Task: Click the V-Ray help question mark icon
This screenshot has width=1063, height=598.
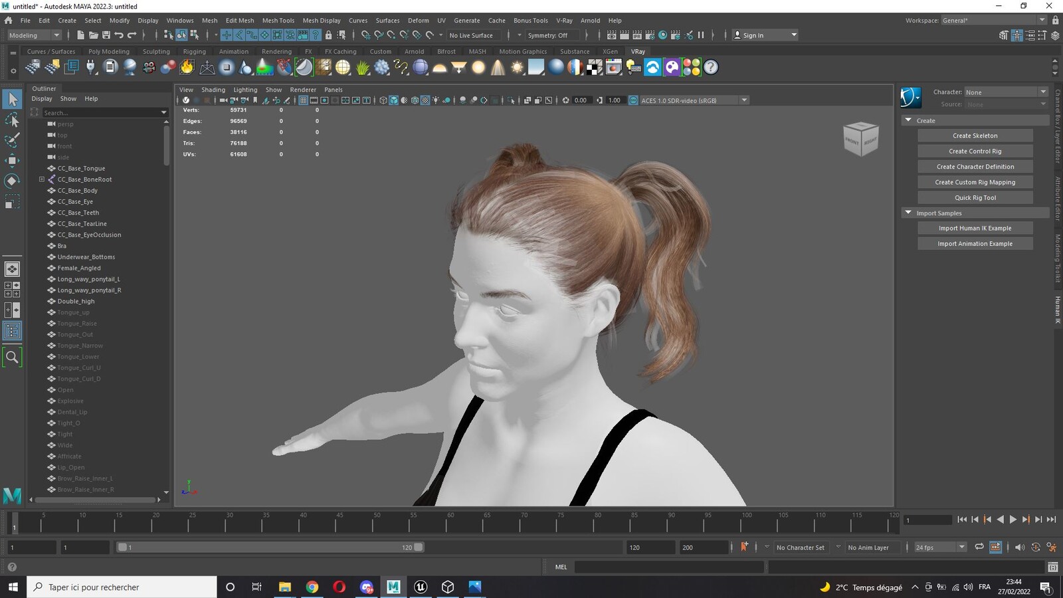Action: (x=711, y=67)
